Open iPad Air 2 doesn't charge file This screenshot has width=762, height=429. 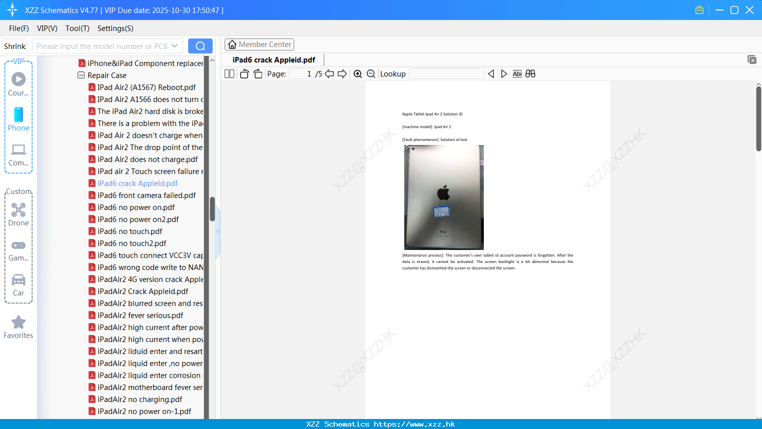click(x=146, y=135)
